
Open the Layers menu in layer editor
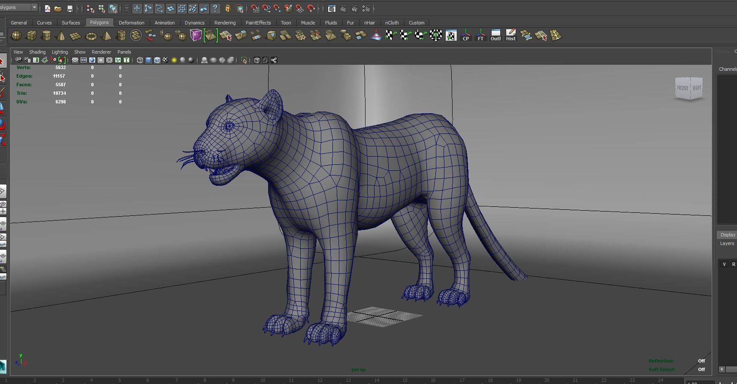point(727,243)
